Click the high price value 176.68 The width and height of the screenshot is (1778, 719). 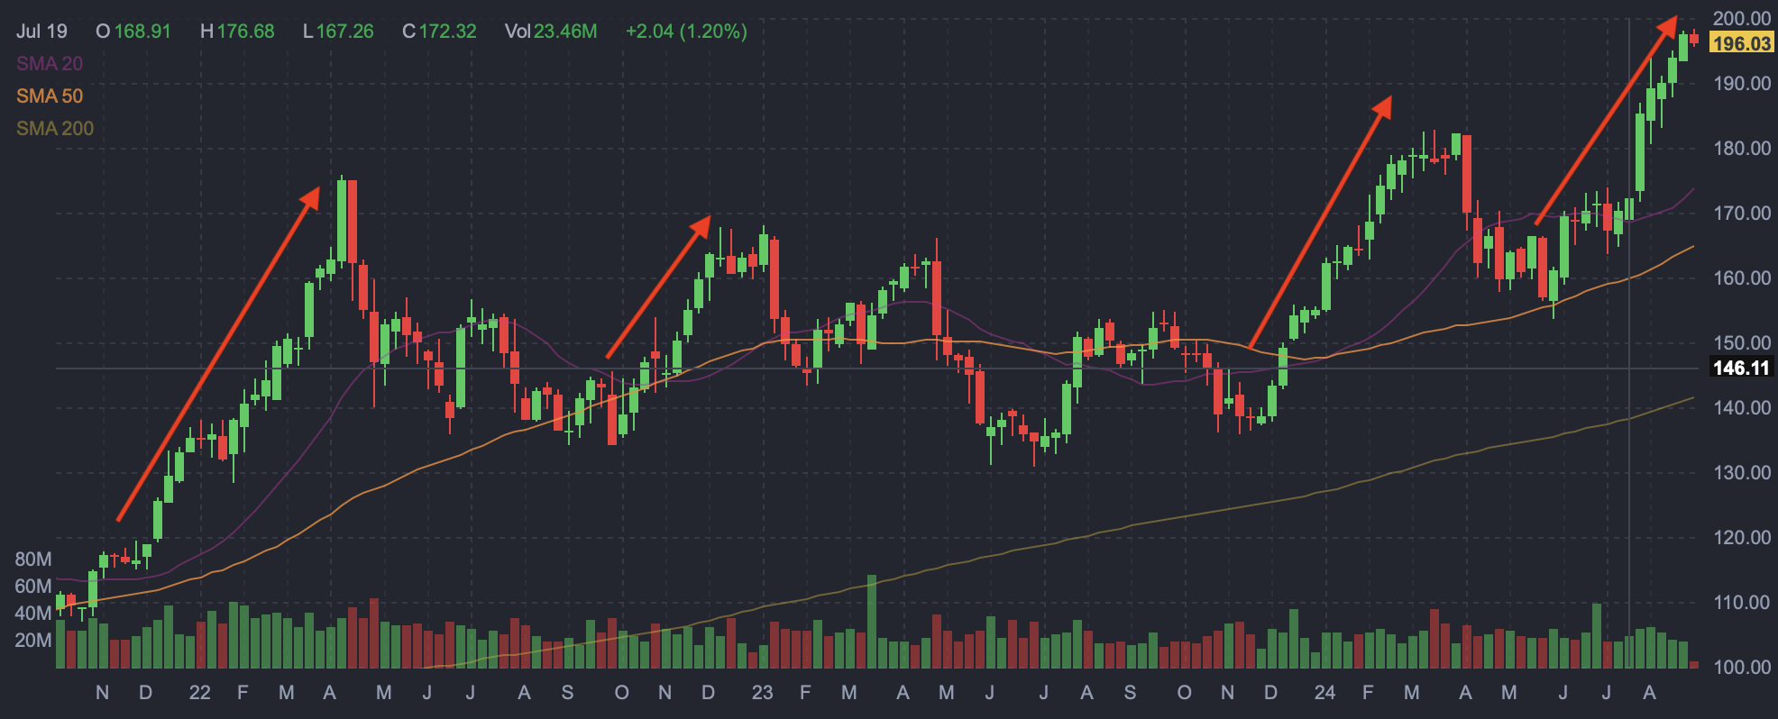[245, 32]
